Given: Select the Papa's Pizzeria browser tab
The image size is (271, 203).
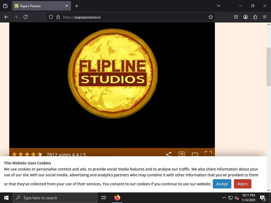Looking at the screenshot, I should click(42, 6).
